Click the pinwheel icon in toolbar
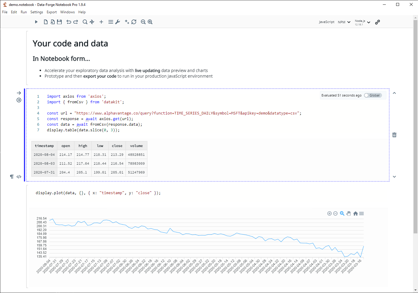418x293 pixels. (x=92, y=22)
